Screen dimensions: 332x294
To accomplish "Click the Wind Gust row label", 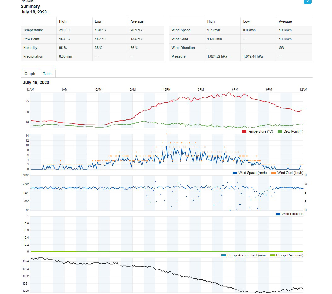I will [x=180, y=39].
